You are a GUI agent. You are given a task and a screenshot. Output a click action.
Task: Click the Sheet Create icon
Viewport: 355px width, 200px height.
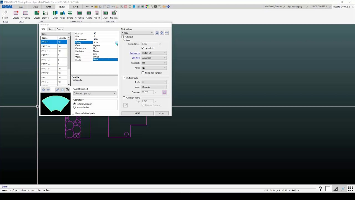click(16, 15)
